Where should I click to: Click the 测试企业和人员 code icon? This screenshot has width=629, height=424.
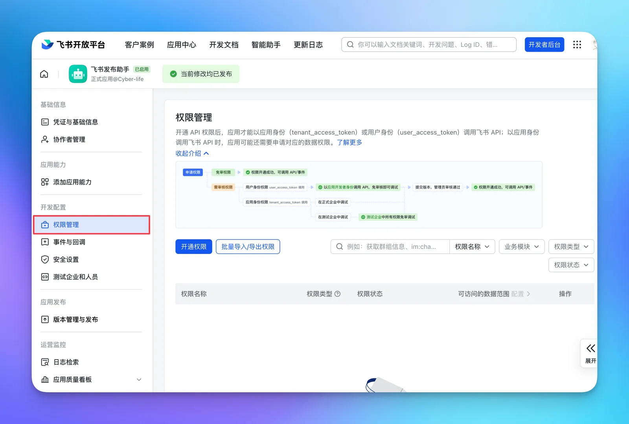[x=45, y=277]
